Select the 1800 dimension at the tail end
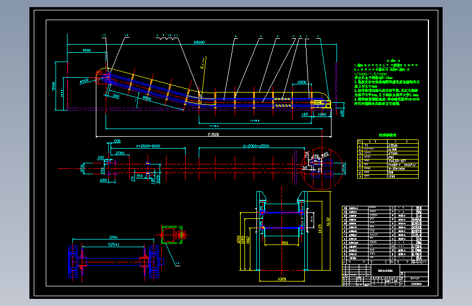 (322, 114)
